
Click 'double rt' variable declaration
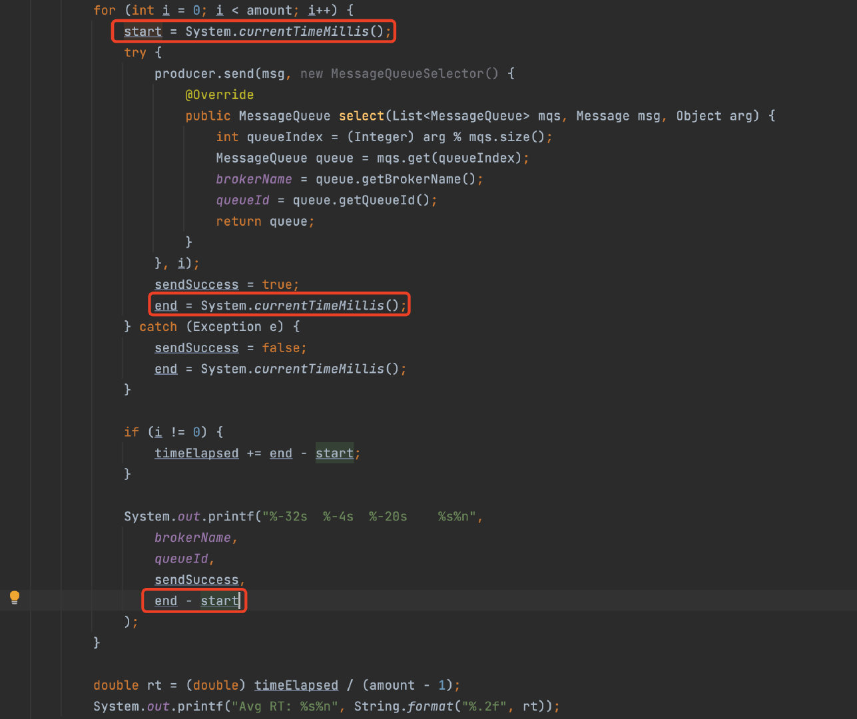point(127,686)
